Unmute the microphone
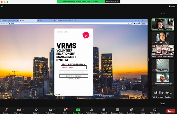The image size is (177, 114). click(6, 111)
